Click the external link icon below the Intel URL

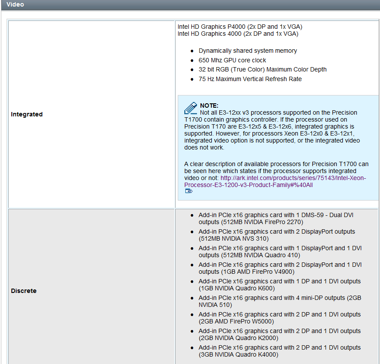tap(189, 191)
